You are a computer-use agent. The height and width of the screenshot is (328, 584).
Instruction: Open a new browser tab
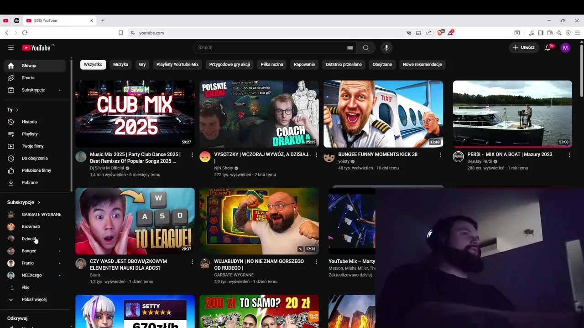pos(103,20)
